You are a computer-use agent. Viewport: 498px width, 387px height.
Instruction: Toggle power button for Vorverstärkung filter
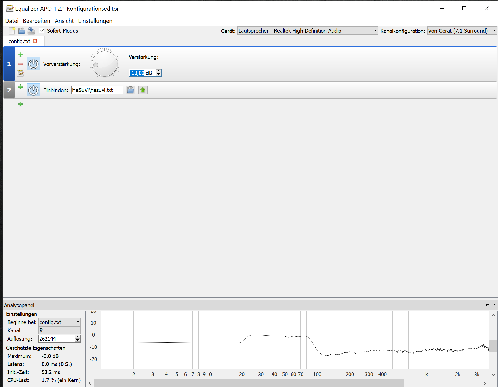[33, 64]
